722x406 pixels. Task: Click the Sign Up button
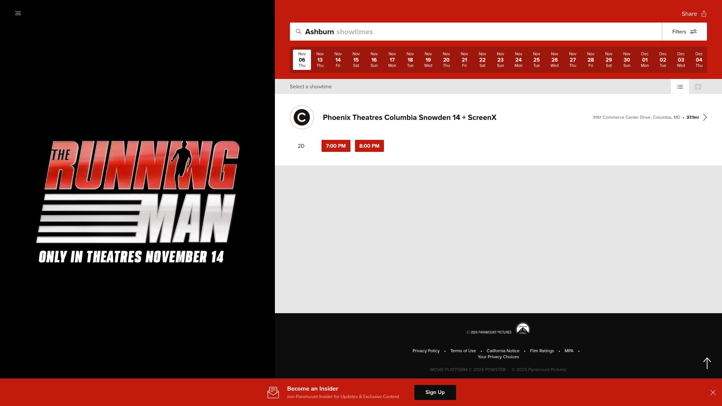[435, 392]
